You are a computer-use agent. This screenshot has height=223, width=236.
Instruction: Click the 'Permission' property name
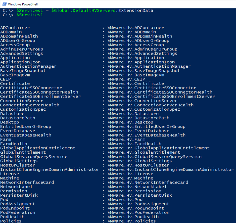pyautogui.click(x=14, y=191)
